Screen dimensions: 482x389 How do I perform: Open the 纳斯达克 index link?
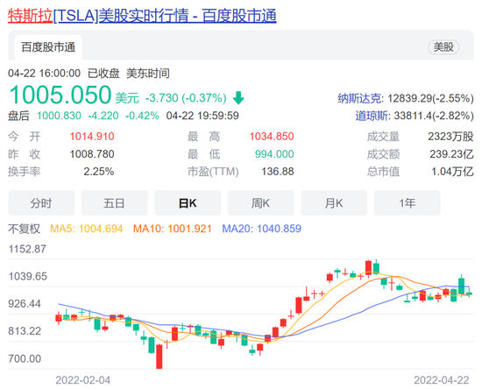point(360,98)
